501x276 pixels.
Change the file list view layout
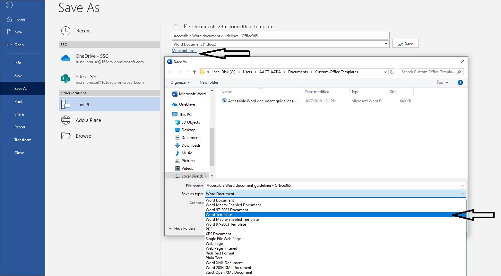(x=440, y=82)
